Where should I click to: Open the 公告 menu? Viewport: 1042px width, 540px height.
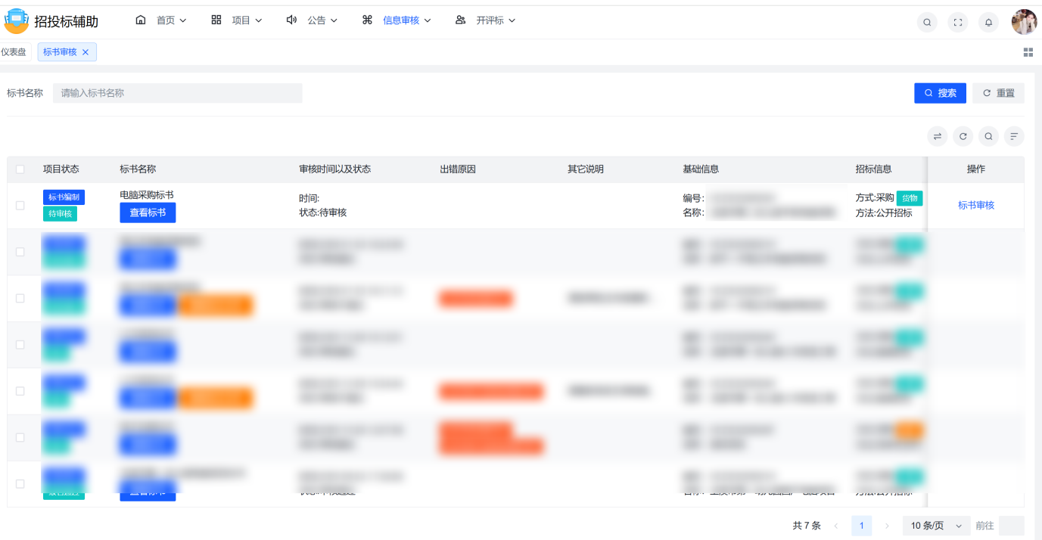click(318, 20)
